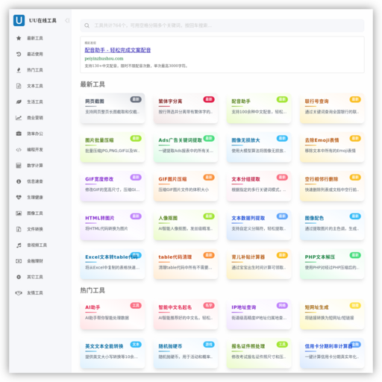
Task: Launch the 英文文本全能转换 card
Action: tap(113, 353)
